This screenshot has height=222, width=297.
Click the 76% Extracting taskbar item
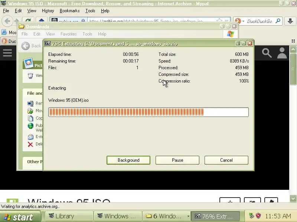click(215, 216)
